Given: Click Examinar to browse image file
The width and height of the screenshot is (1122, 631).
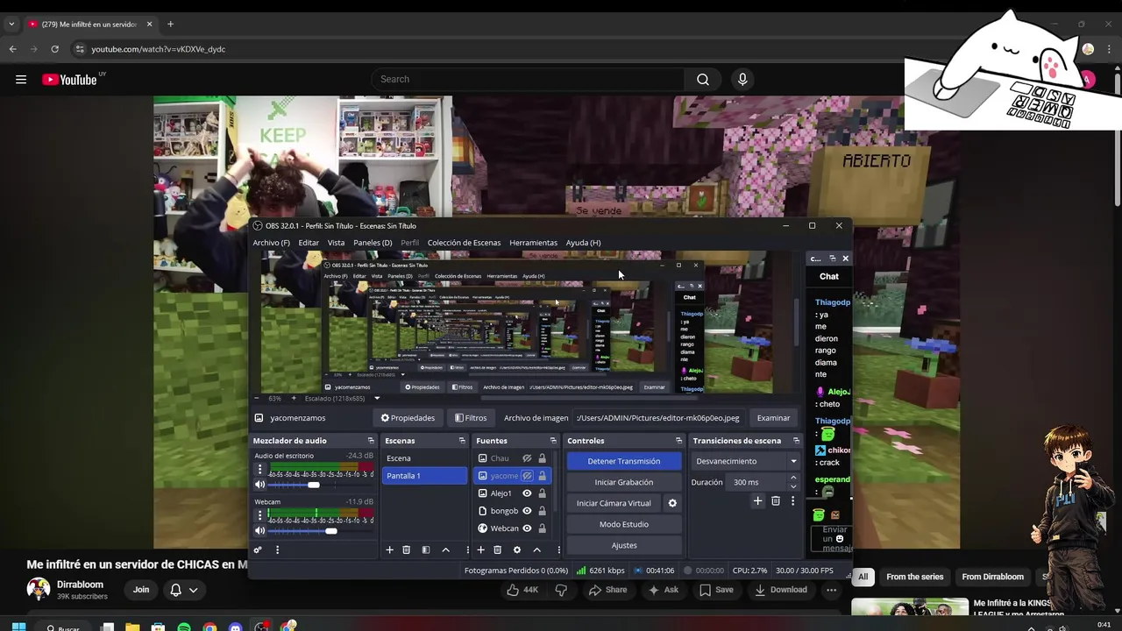Looking at the screenshot, I should [773, 418].
